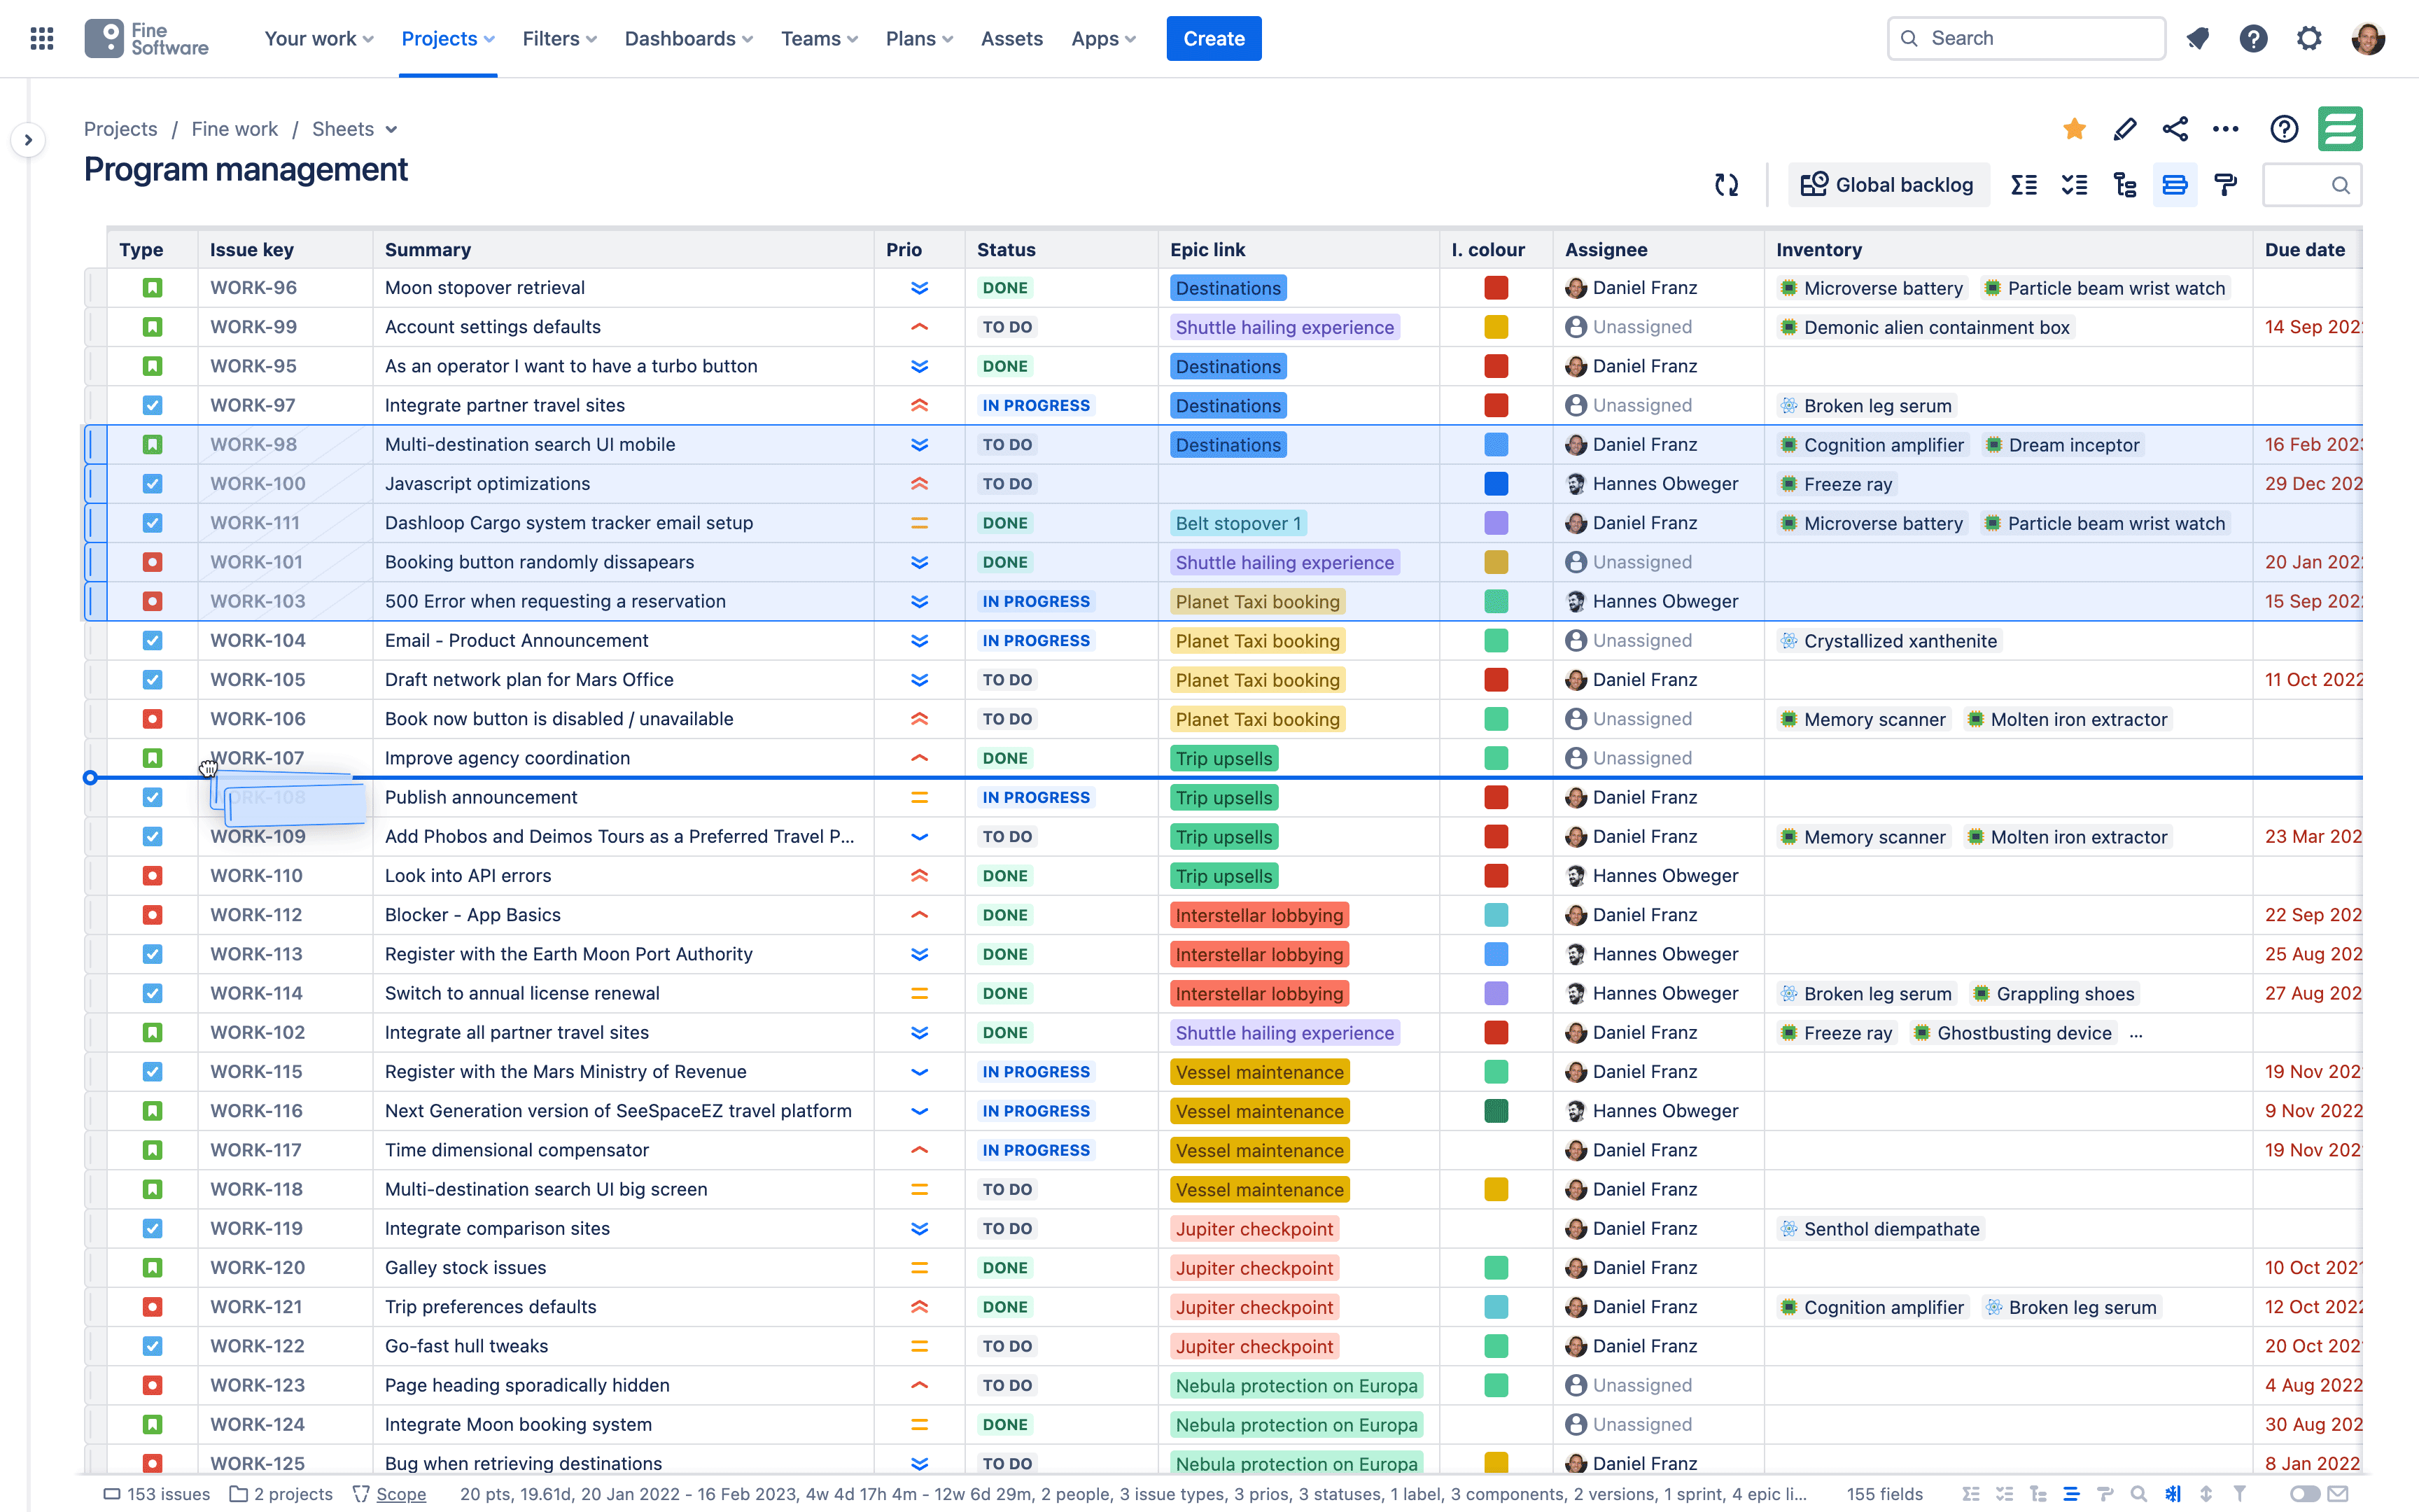2419x1512 pixels.
Task: Click the hierarchy view icon
Action: tap(2126, 185)
